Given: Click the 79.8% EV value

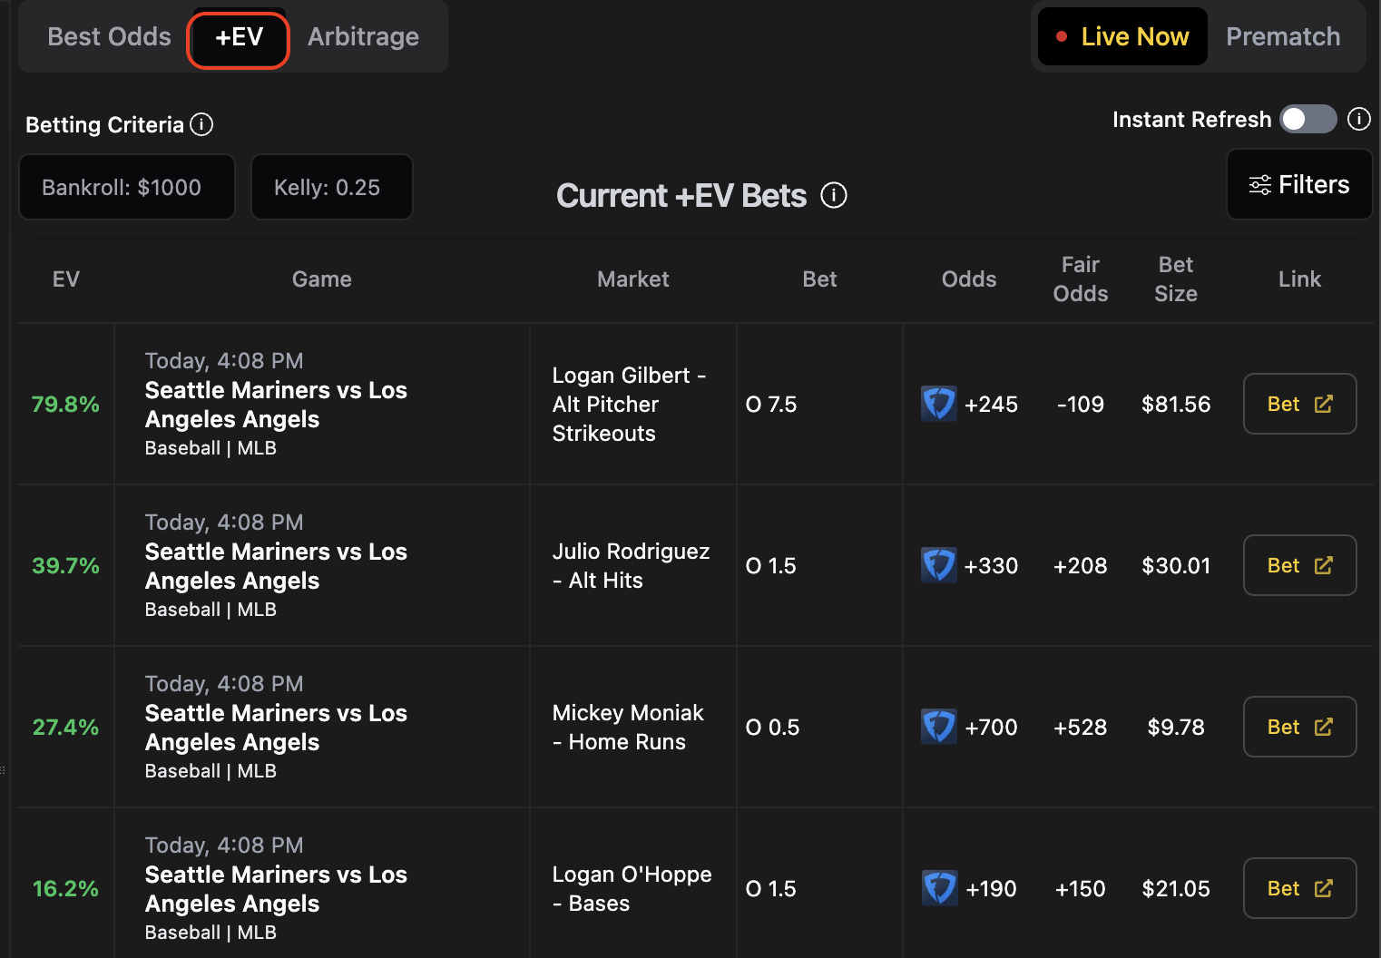Looking at the screenshot, I should tap(65, 404).
